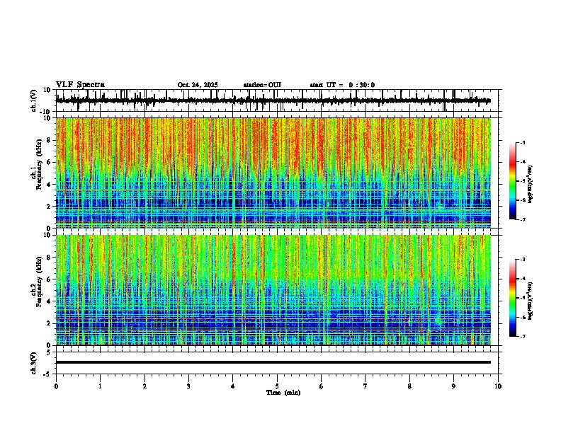This screenshot has height=433, width=561.
Task: Click the 'VLF Spectra' plot title
Action: (80, 85)
